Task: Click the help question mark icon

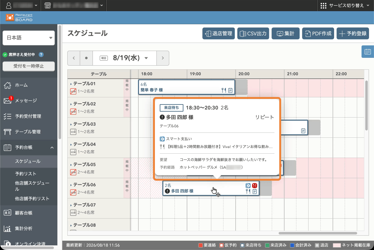Action: (41, 55)
